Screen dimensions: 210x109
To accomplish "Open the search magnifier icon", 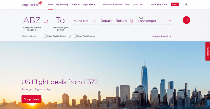I will 186,4.
